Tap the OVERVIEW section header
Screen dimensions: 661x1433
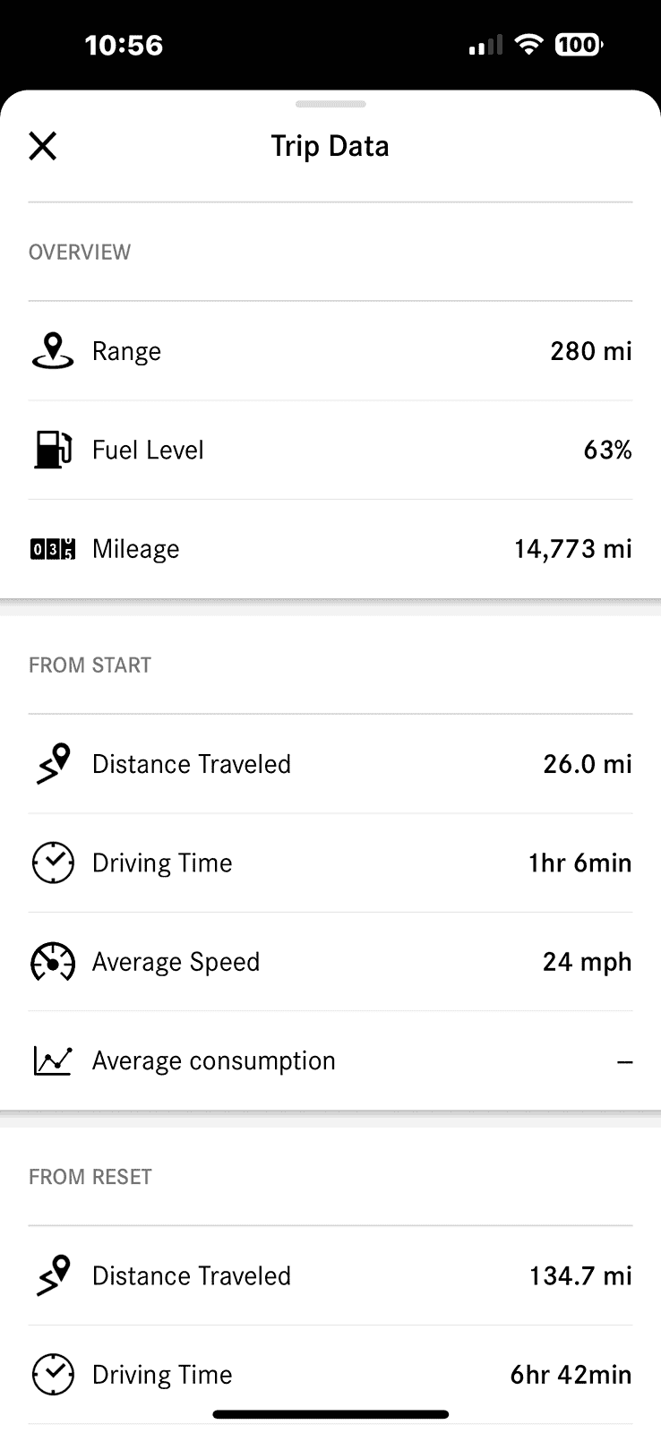80,253
